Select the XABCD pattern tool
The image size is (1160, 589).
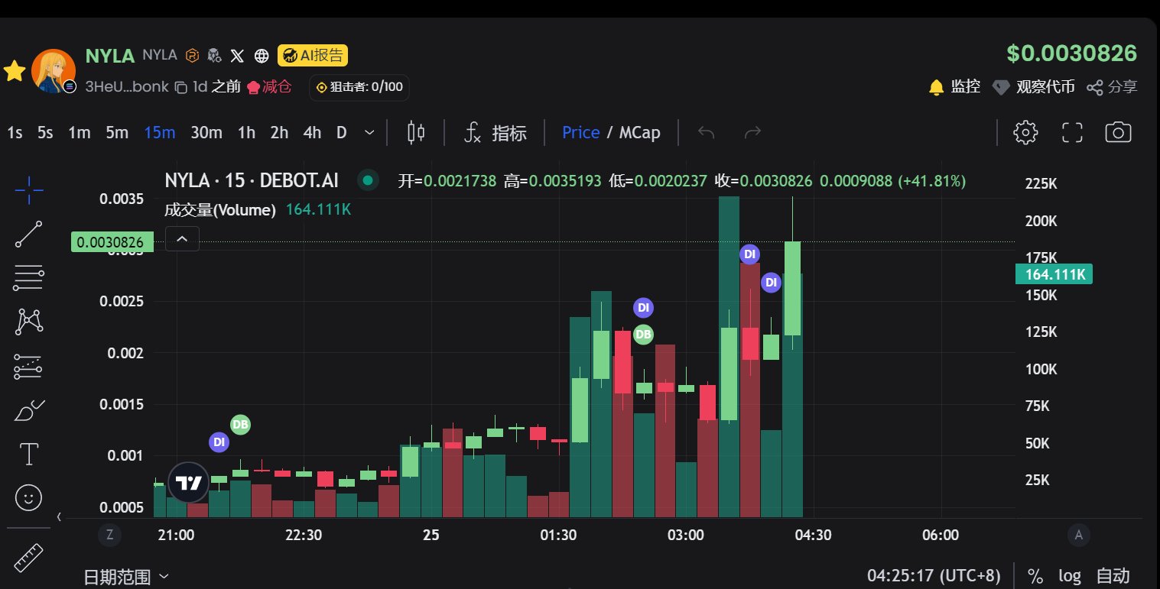point(28,322)
